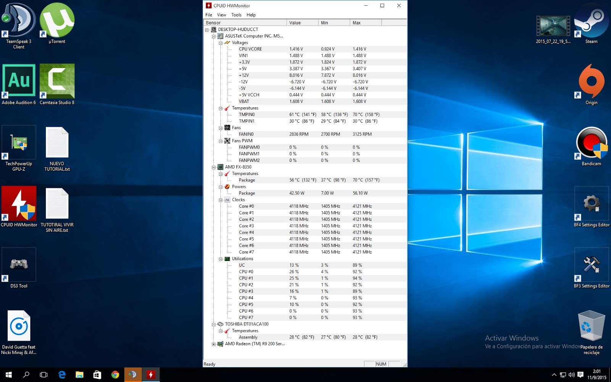
Task: Collapse the Utilizations group
Action: [x=221, y=259]
